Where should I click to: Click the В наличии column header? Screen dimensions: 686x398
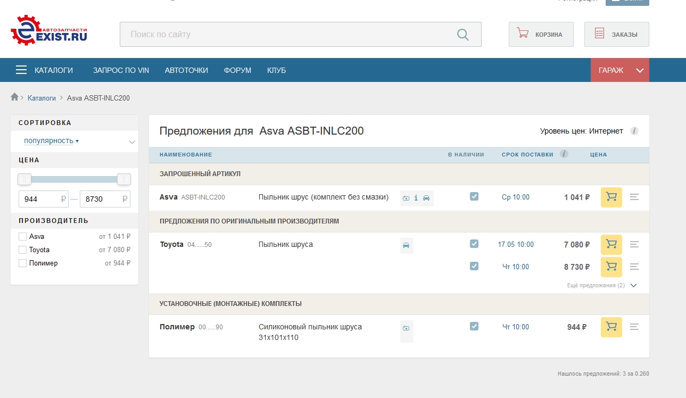pyautogui.click(x=466, y=155)
